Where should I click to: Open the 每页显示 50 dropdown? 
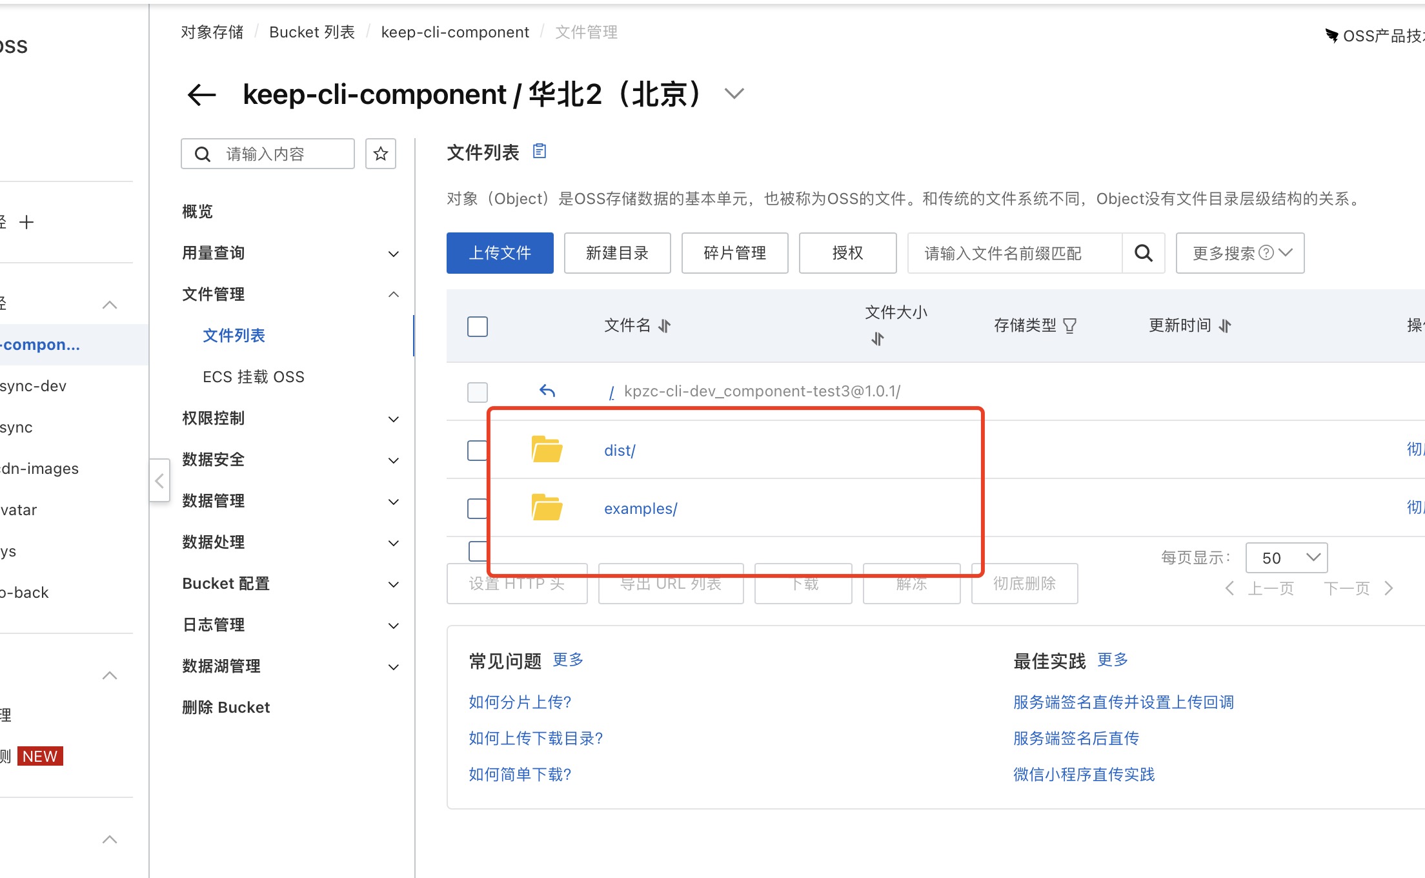[x=1286, y=558]
